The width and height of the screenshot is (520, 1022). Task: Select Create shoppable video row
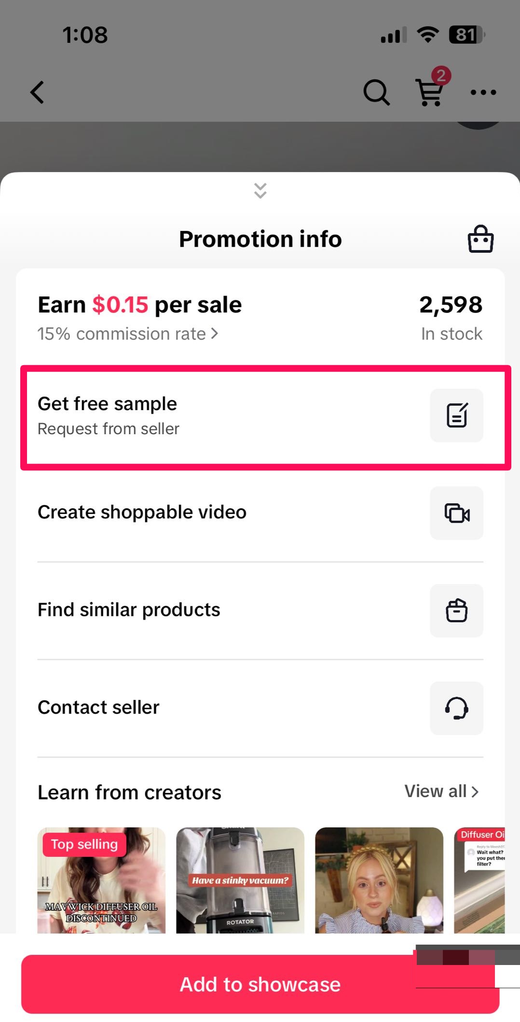(x=142, y=512)
